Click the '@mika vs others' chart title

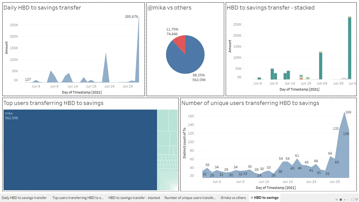169,8
